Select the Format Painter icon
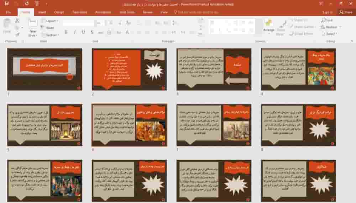 coord(17,35)
